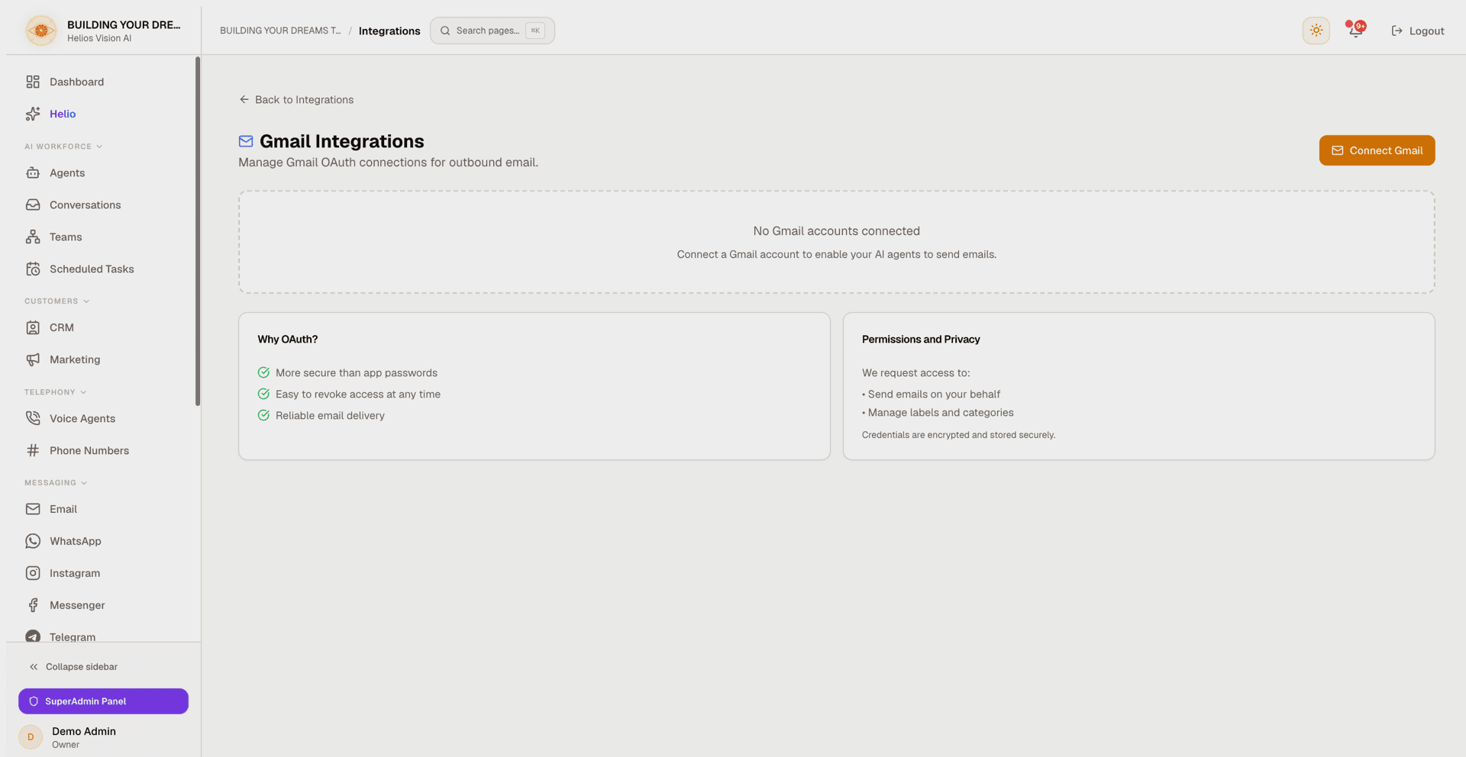Open the Dashboard icon in sidebar
Image resolution: width=1466 pixels, height=757 pixels.
[33, 82]
